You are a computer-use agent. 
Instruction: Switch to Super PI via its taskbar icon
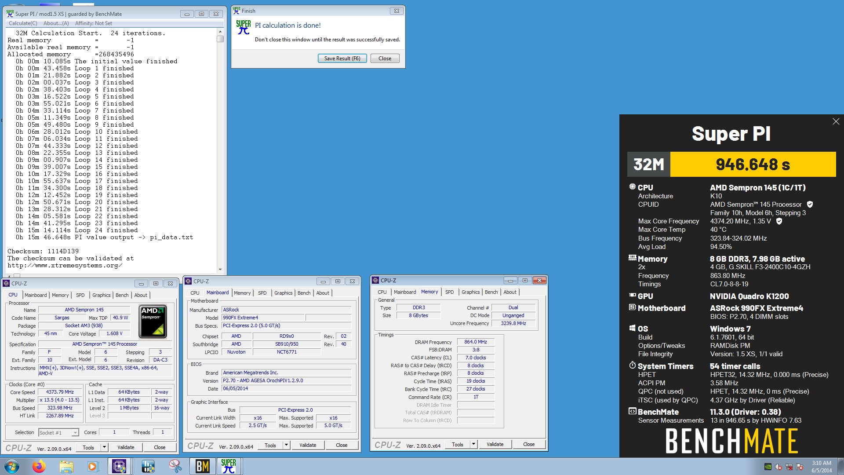coord(229,466)
